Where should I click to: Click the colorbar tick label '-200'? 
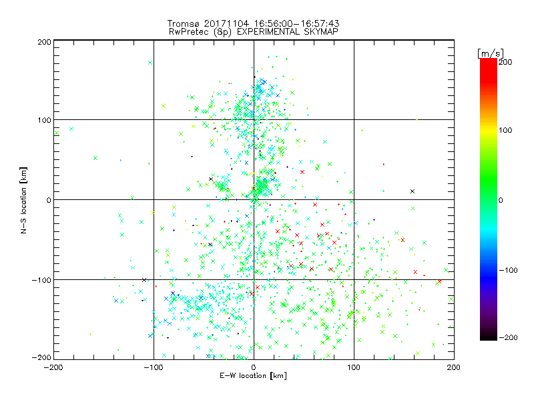click(x=508, y=337)
